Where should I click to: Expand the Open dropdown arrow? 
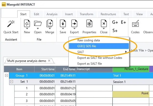pos(38,29)
